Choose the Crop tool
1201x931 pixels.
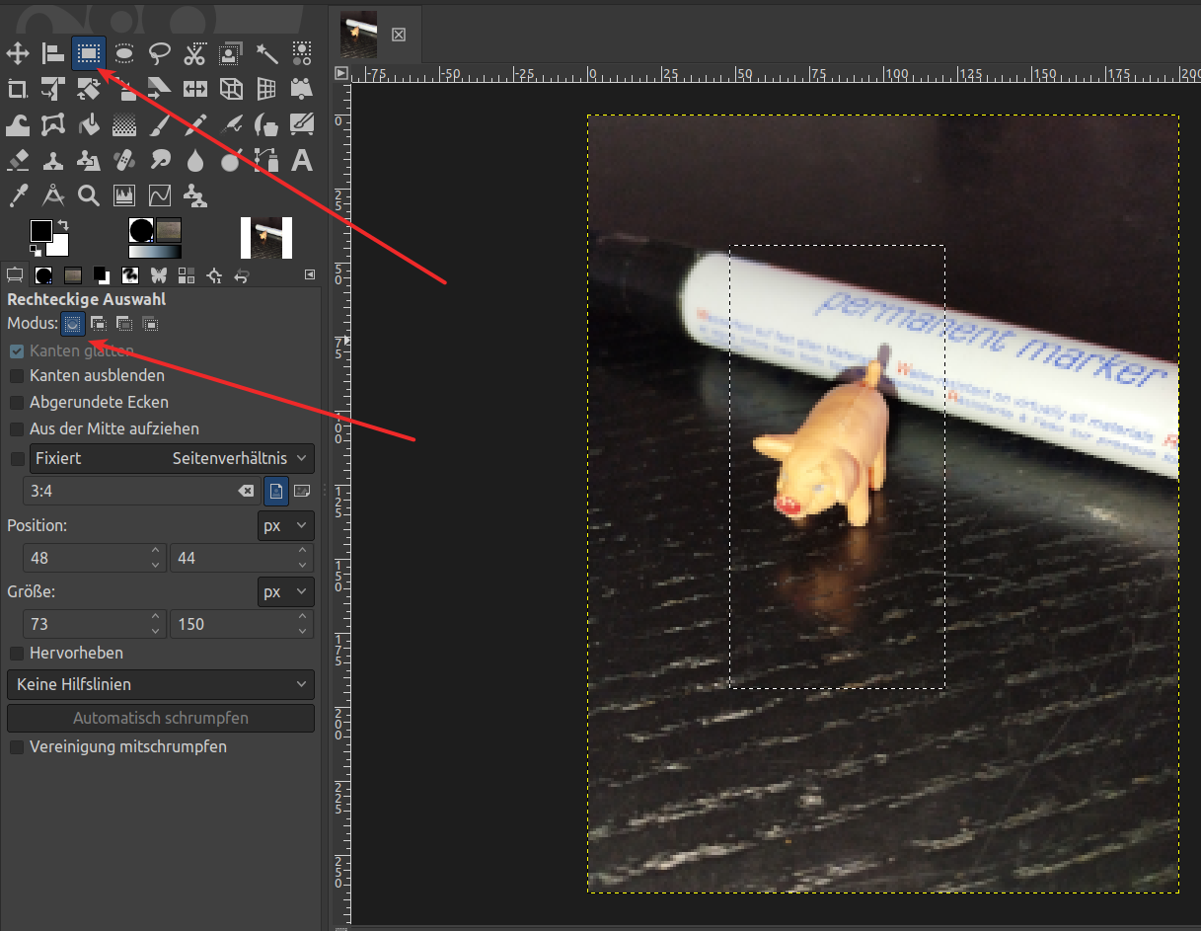click(18, 89)
